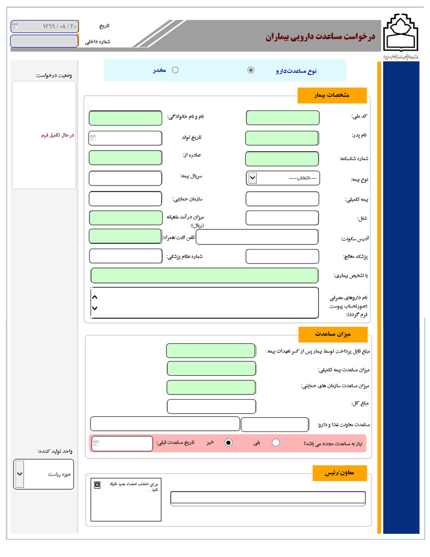The image size is (430, 557).
Task: Click the title درخواست مساعدت دارویی بیماران
Action: coord(320,37)
